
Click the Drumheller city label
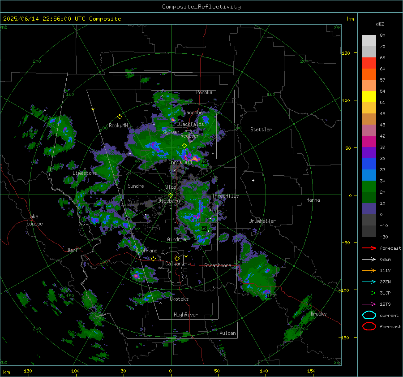tap(262, 221)
